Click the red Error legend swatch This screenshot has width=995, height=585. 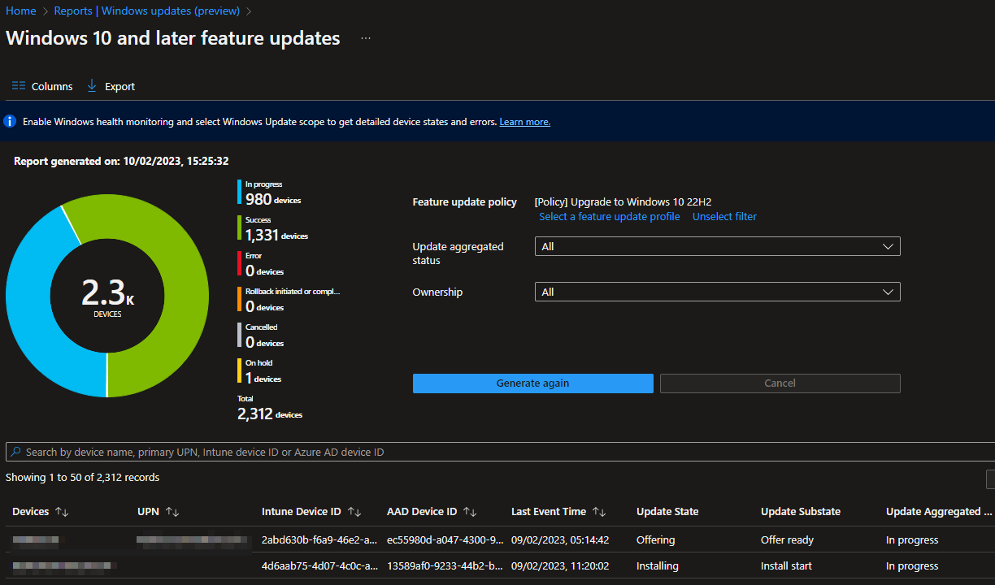click(x=240, y=264)
